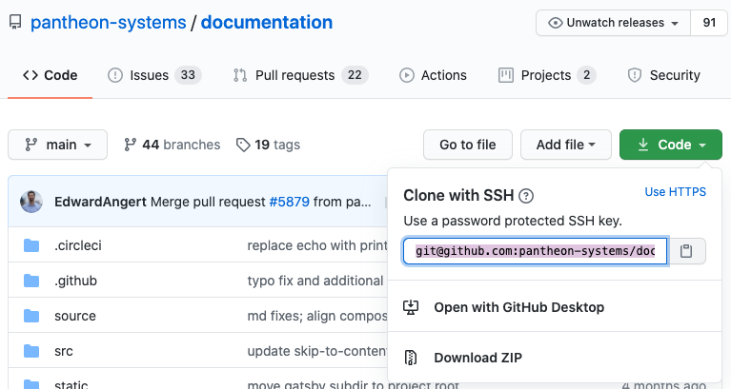Open the Merge pull request commit message
This screenshot has height=389, width=731.
coord(208,202)
